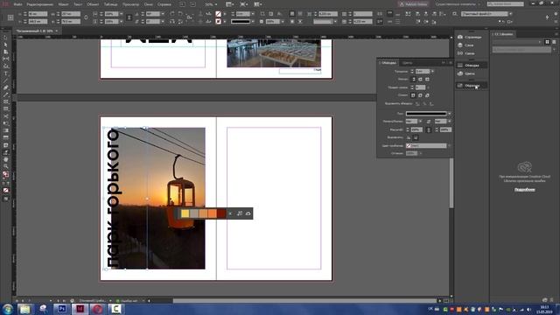
Task: Pick the Type tool
Action: tap(5, 73)
